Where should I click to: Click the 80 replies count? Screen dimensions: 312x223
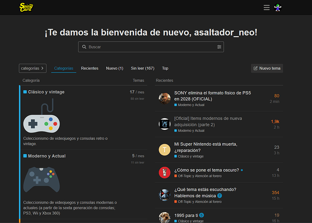(277, 96)
